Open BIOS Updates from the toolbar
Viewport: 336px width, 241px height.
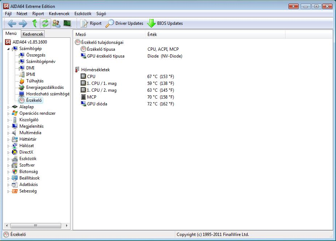pyautogui.click(x=165, y=23)
